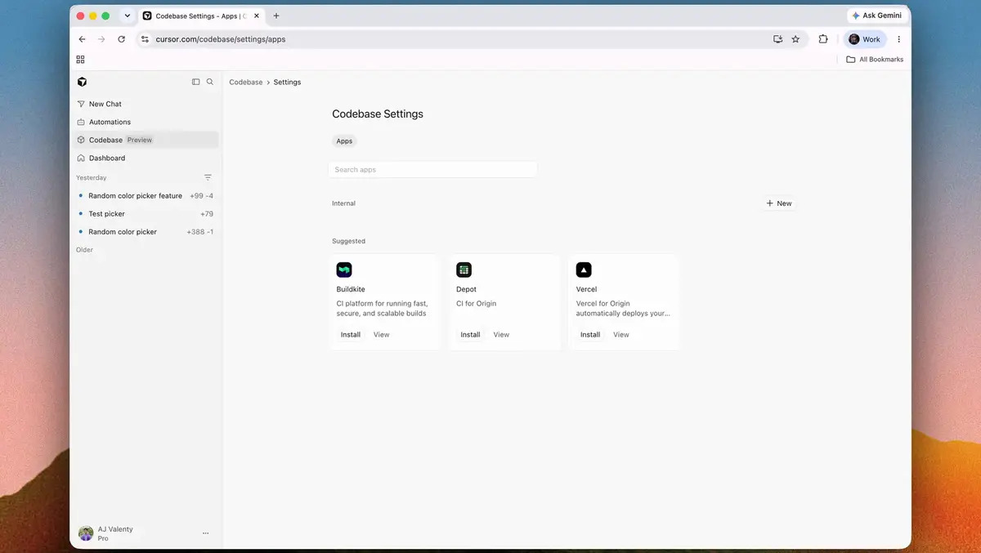Focus the Search apps field

click(x=432, y=170)
